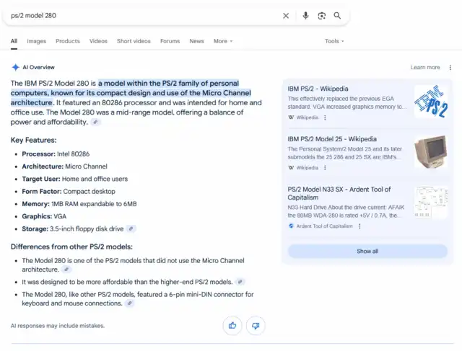Select the All results tab
Image resolution: width=462 pixels, height=351 pixels.
14,41
